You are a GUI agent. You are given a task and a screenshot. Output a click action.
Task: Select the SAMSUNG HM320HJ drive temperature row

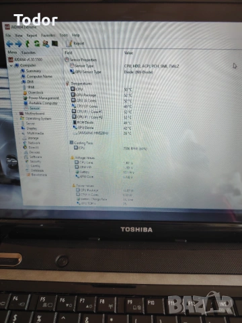coord(91,133)
